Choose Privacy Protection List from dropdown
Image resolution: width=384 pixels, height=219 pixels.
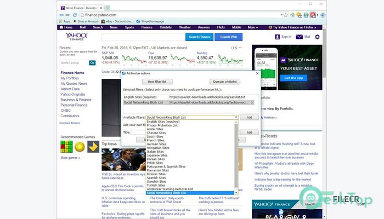[162, 125]
